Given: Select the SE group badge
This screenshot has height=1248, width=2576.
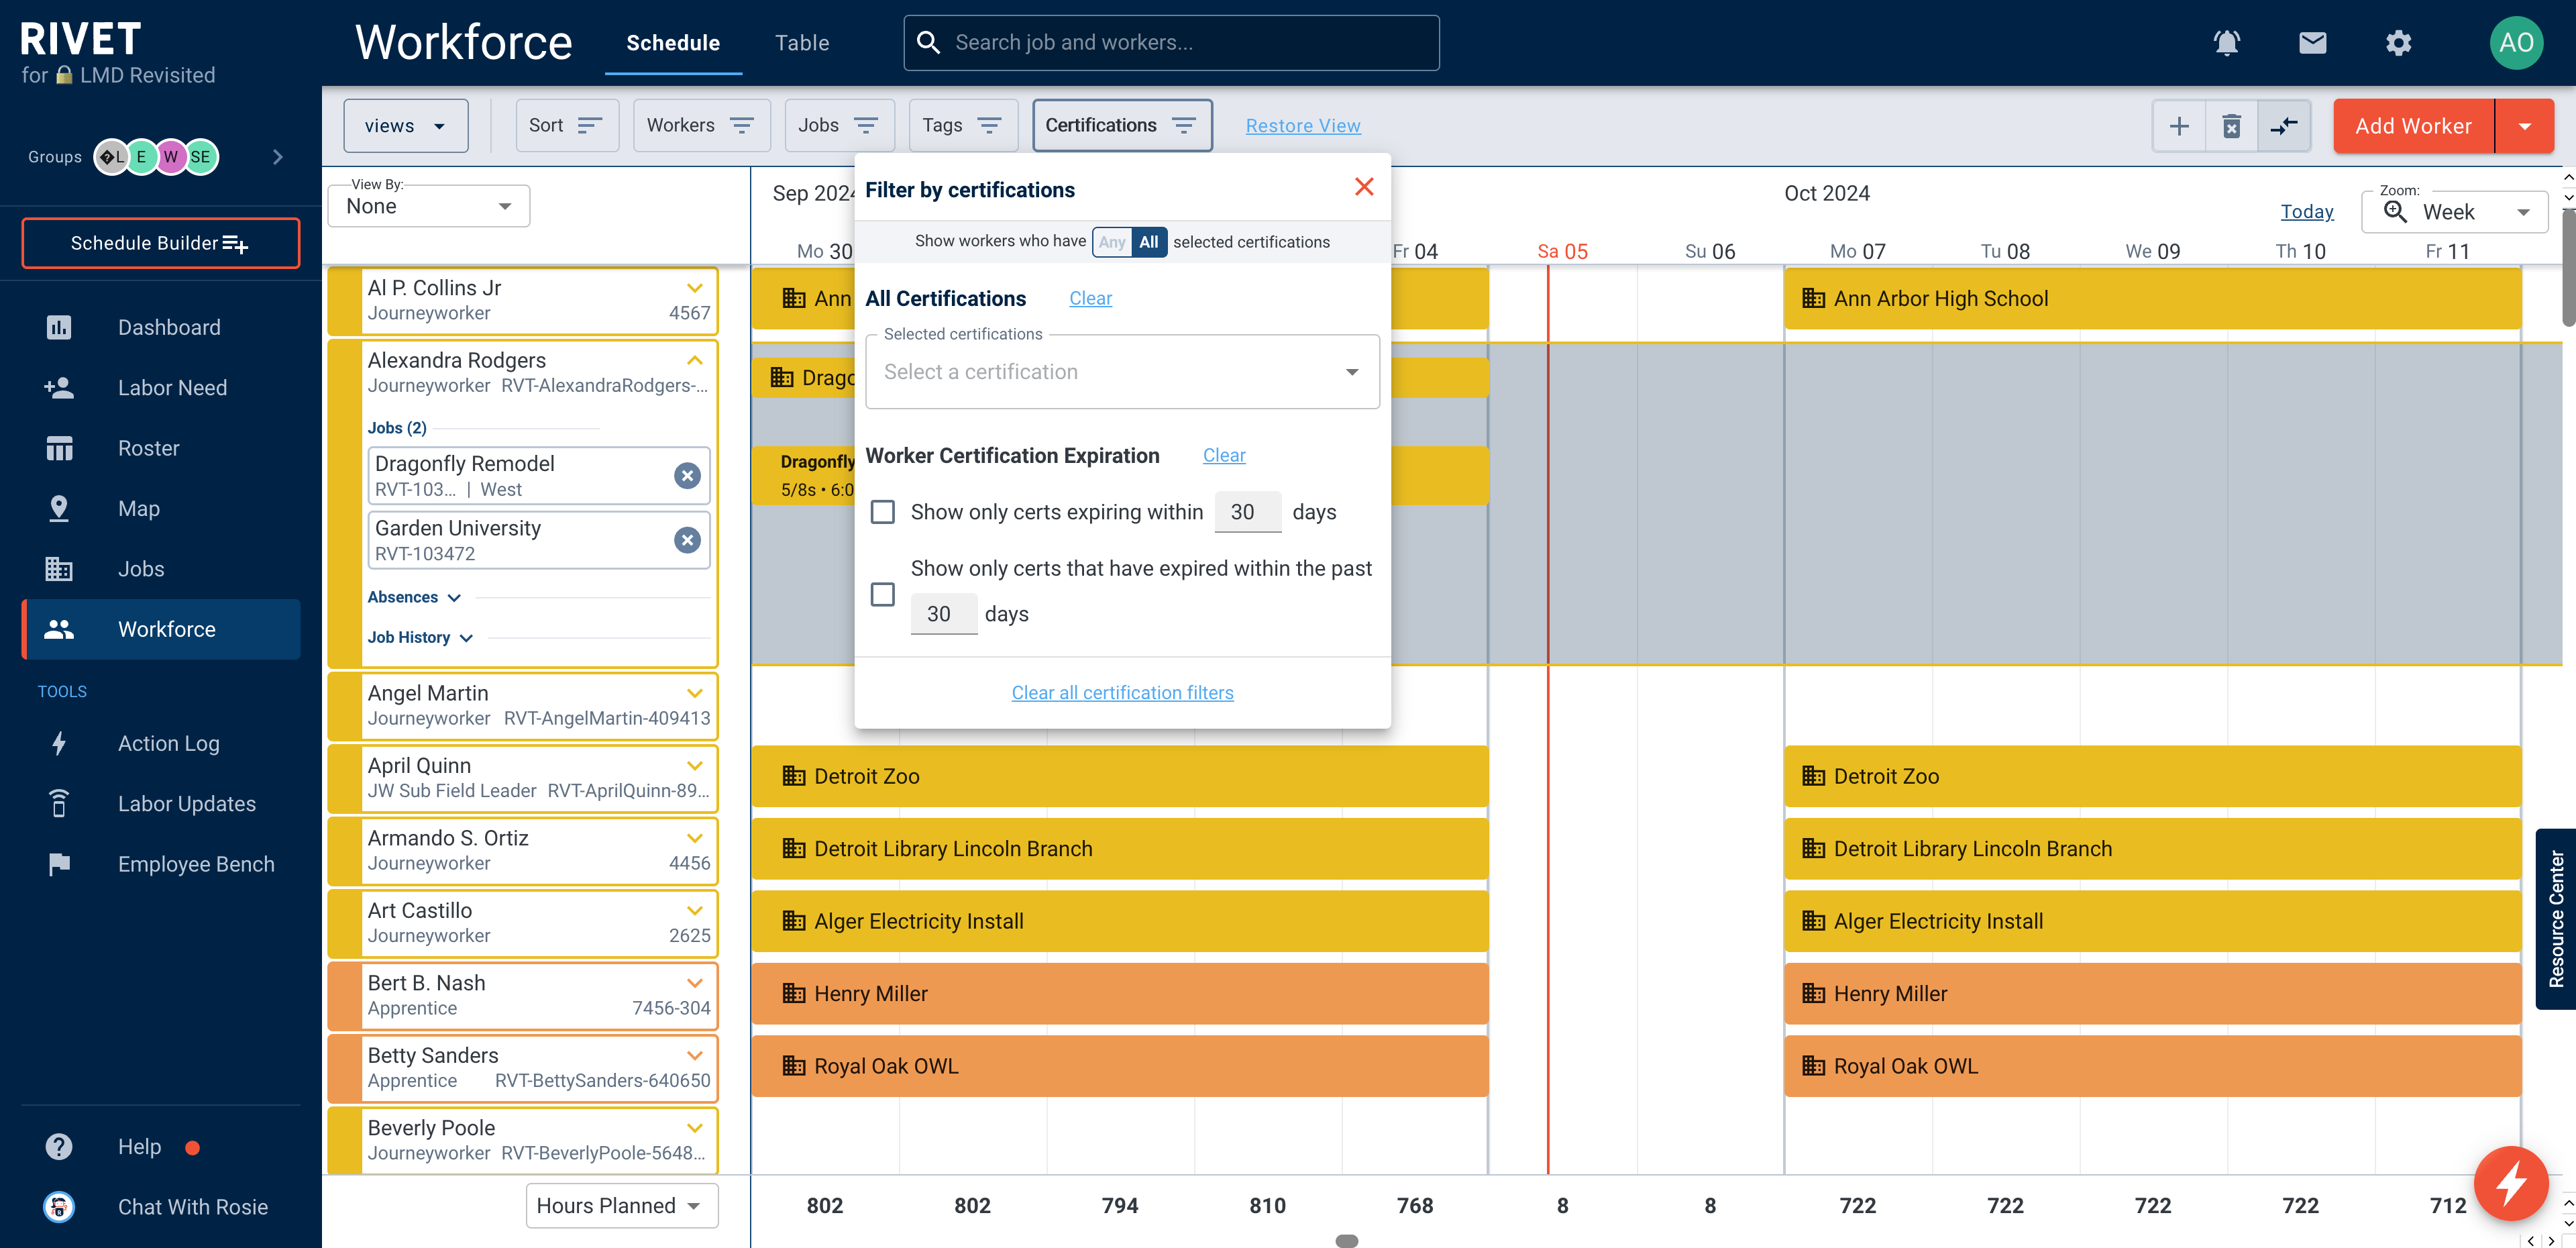Looking at the screenshot, I should 201,157.
